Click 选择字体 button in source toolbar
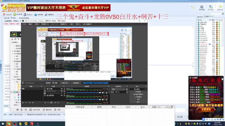This screenshot has height=126, width=225. pyautogui.click(x=65, y=83)
